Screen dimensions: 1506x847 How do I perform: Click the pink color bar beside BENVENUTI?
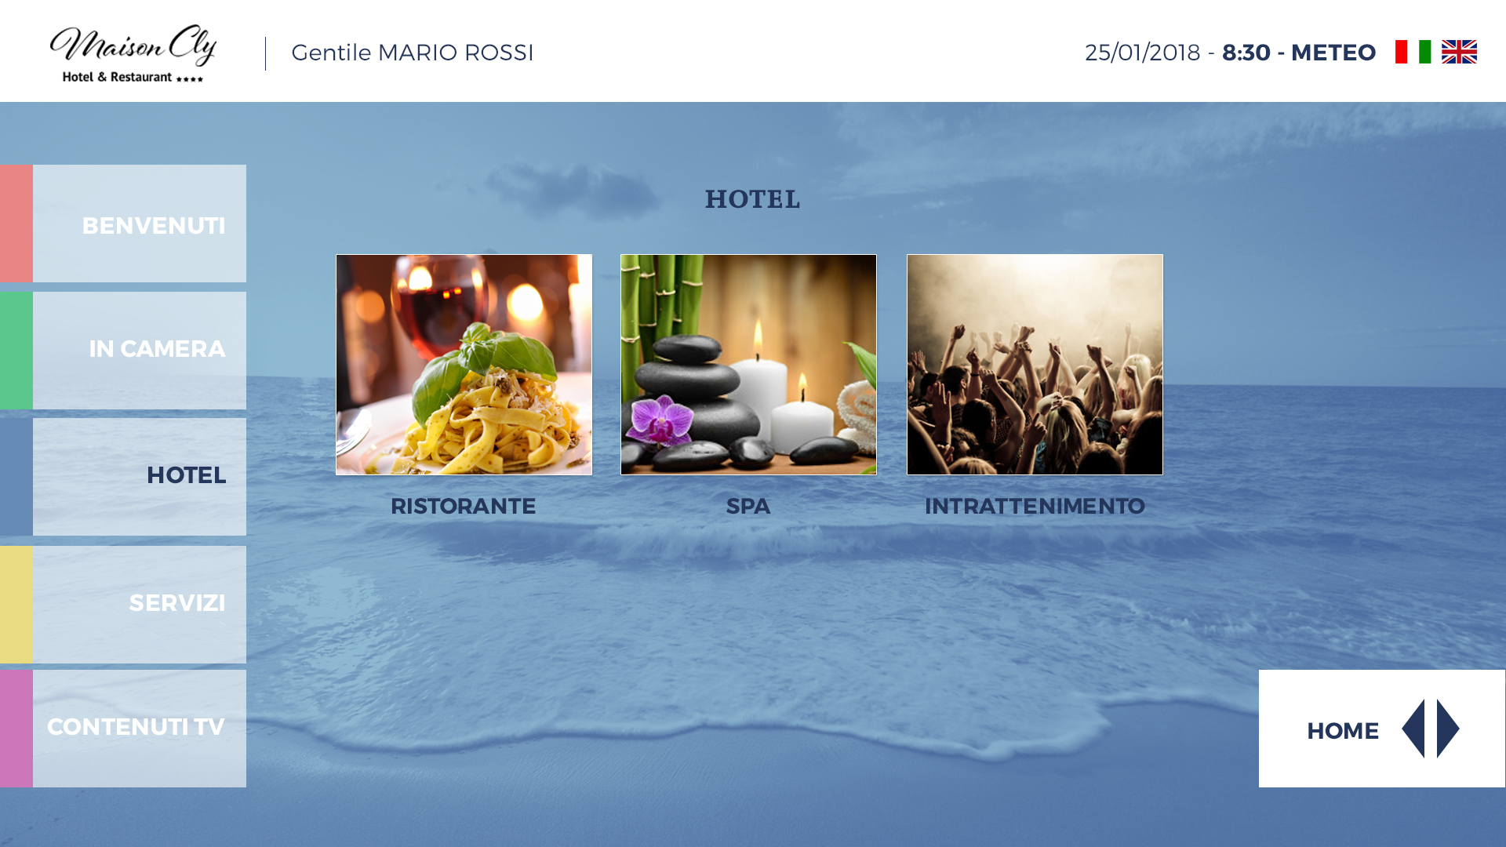point(16,224)
